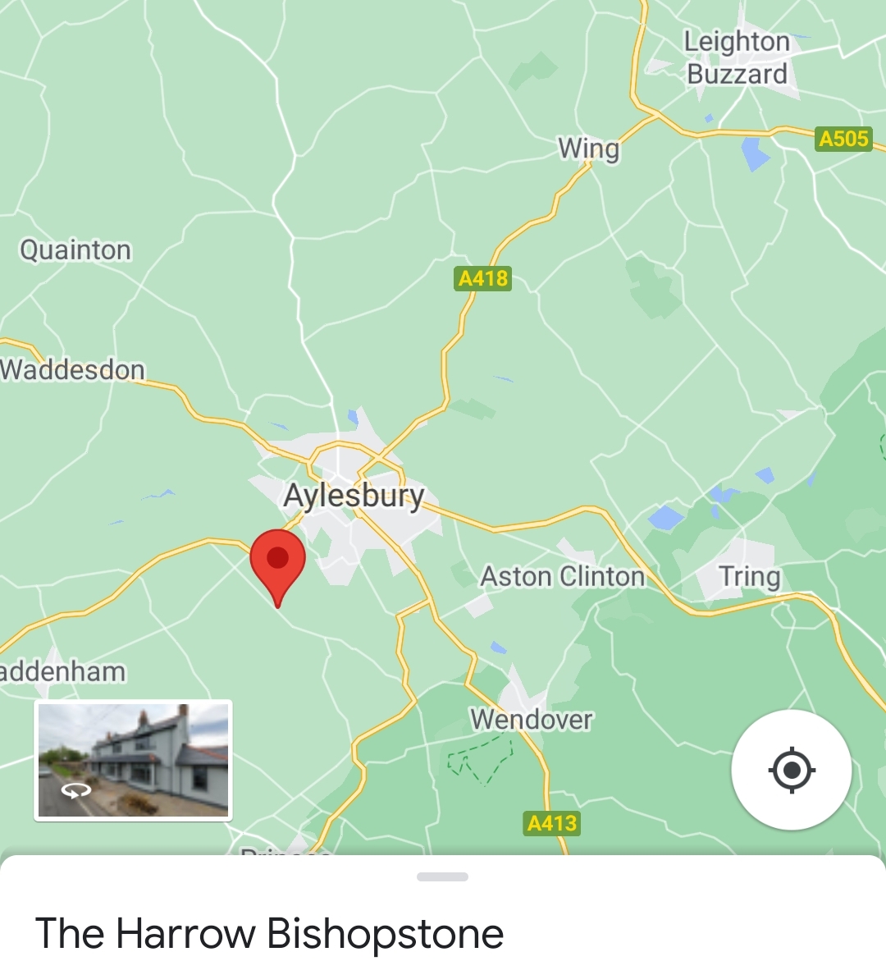Open the Street View thumbnail preview

tap(133, 760)
